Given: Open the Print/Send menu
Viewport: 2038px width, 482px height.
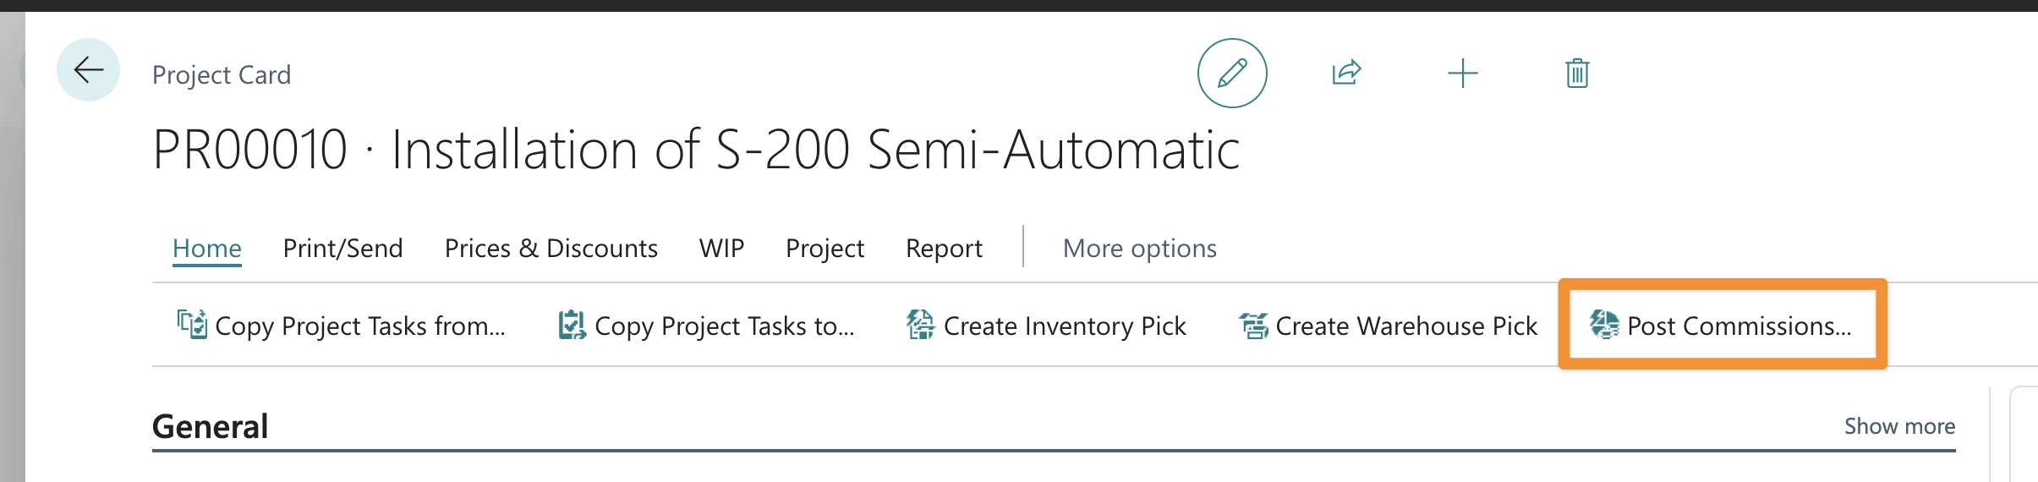Looking at the screenshot, I should [x=342, y=249].
